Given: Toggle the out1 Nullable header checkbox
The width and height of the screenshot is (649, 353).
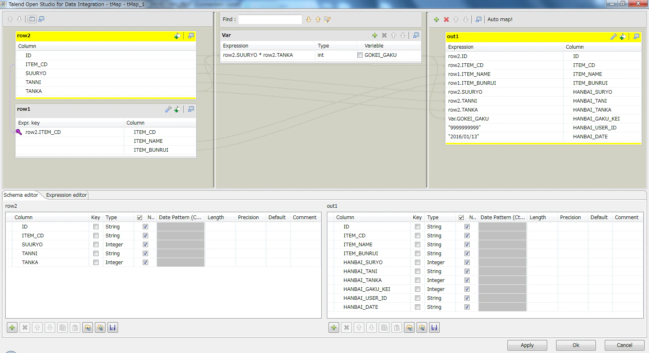Looking at the screenshot, I should tap(461, 217).
